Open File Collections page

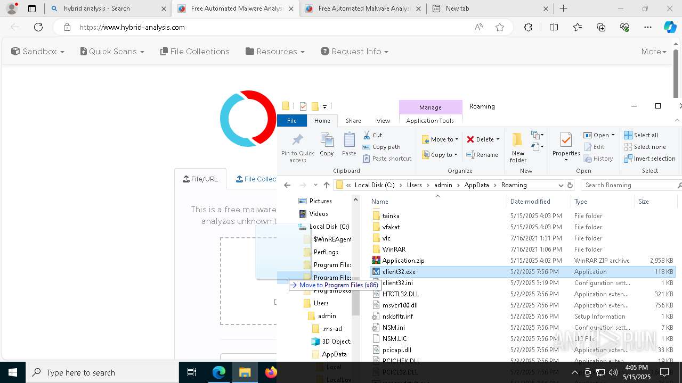click(x=195, y=52)
